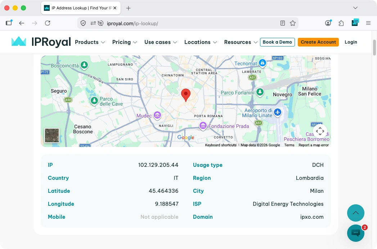
Task: Click the Fondazione Prada museum marker
Action: (x=203, y=126)
